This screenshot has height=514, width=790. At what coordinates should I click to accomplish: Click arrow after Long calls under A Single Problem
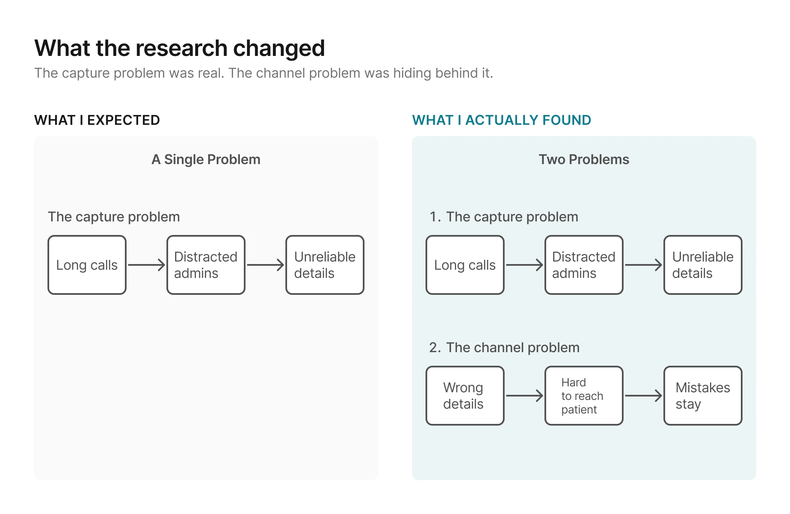[146, 265]
